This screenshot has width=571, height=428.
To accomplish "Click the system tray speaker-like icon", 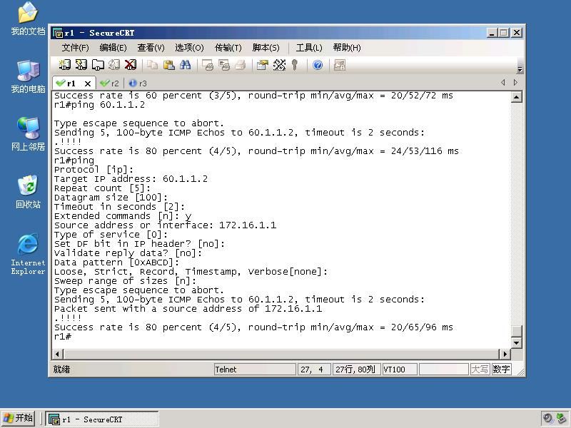I will pyautogui.click(x=547, y=419).
